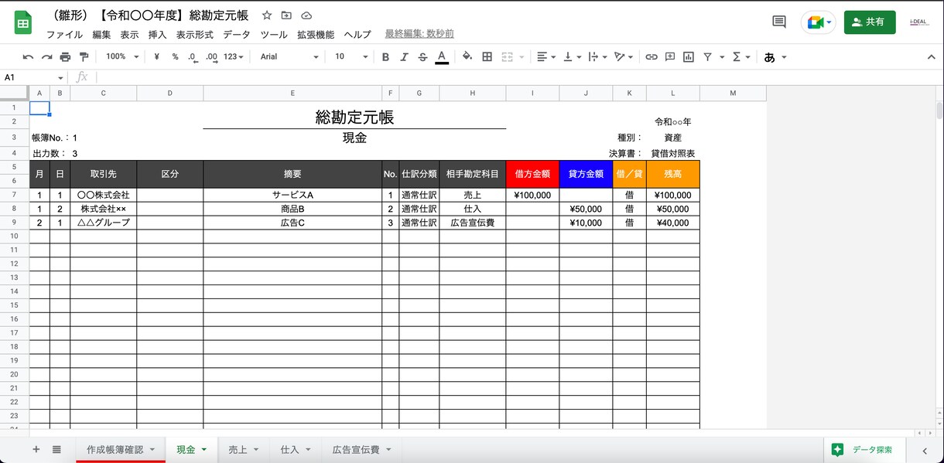Image resolution: width=944 pixels, height=463 pixels.
Task: Print the spreadsheet with printer icon
Action: pos(65,56)
